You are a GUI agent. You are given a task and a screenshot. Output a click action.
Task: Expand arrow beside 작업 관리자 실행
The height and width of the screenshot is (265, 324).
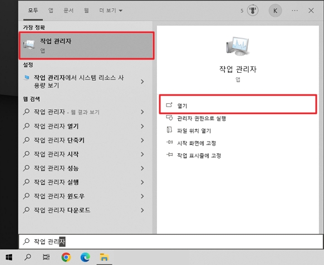tap(143, 182)
